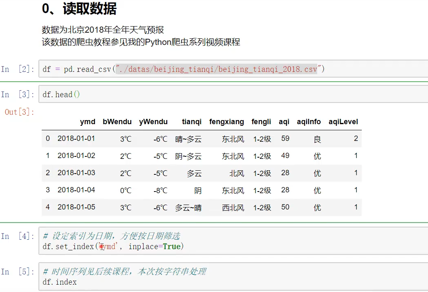Click the date cell 2018-01-01
This screenshot has width=428, height=292.
[x=76, y=138]
